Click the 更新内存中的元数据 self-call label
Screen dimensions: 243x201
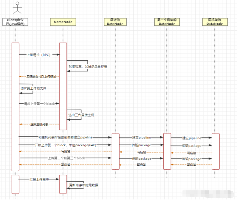(83, 185)
